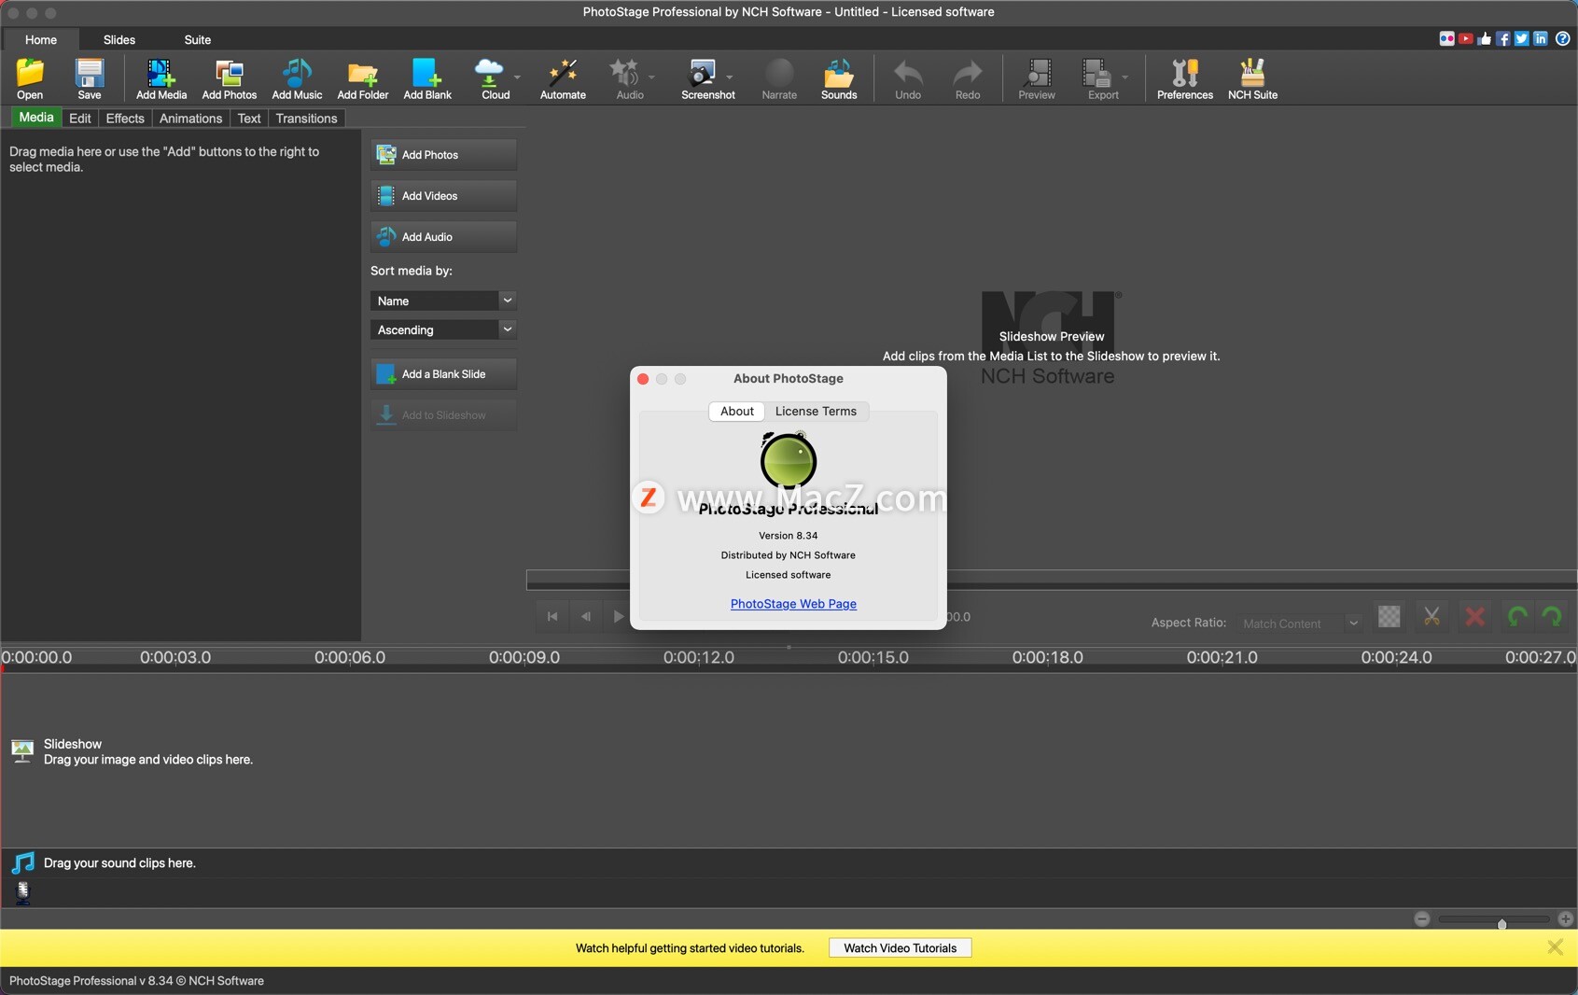Click the Facebook share icon
This screenshot has height=995, width=1578.
(x=1503, y=38)
